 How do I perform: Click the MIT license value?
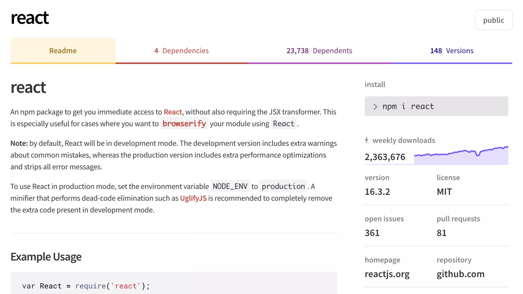point(444,192)
